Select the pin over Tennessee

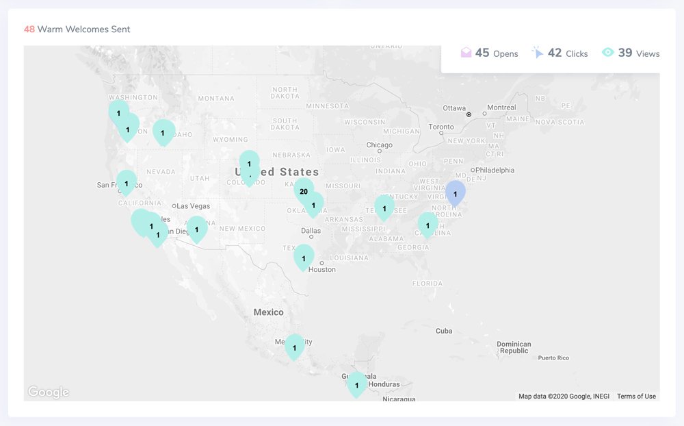[x=384, y=208]
